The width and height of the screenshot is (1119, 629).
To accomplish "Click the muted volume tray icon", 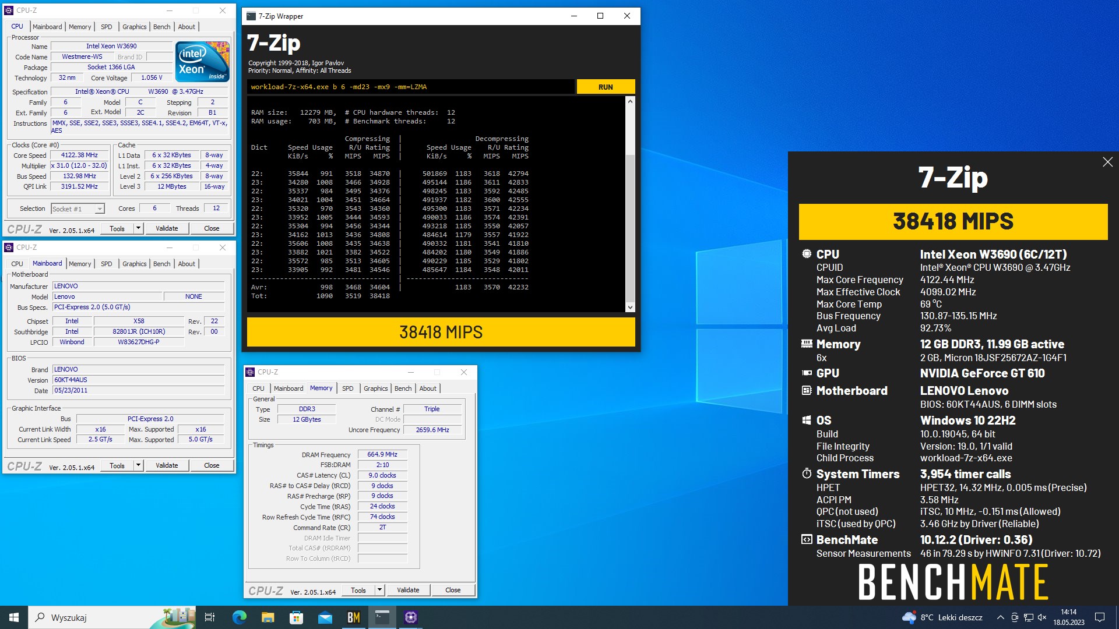I will [1042, 617].
